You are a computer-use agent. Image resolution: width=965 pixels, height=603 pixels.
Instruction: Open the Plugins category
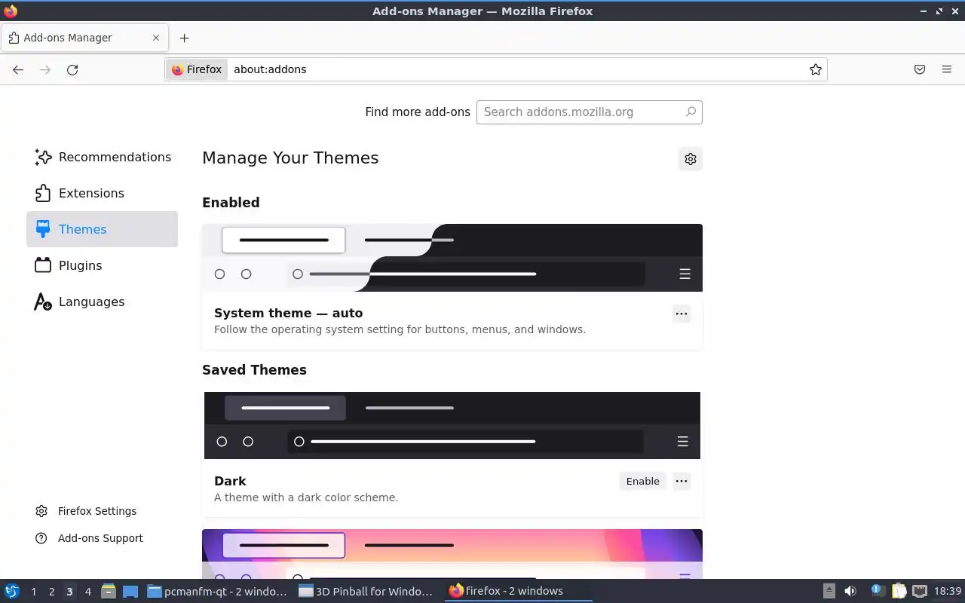[x=102, y=265]
